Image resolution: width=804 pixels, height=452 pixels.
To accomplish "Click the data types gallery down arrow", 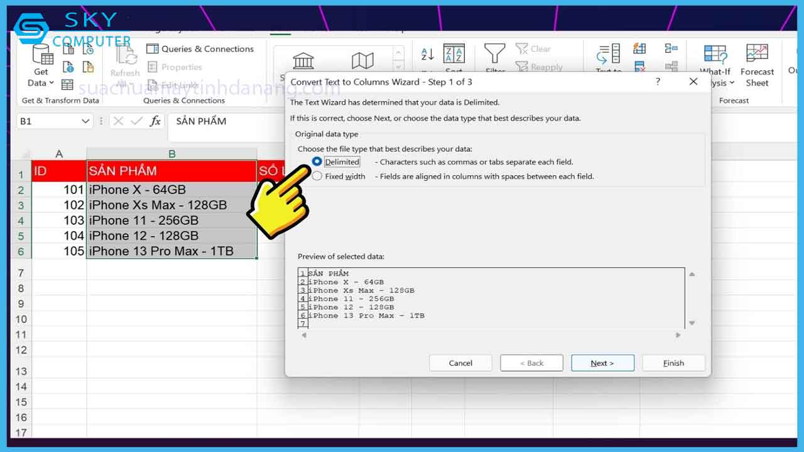I will tap(398, 66).
